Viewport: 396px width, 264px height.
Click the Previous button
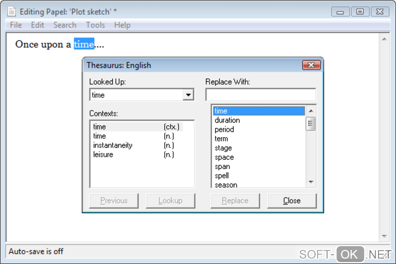click(114, 201)
